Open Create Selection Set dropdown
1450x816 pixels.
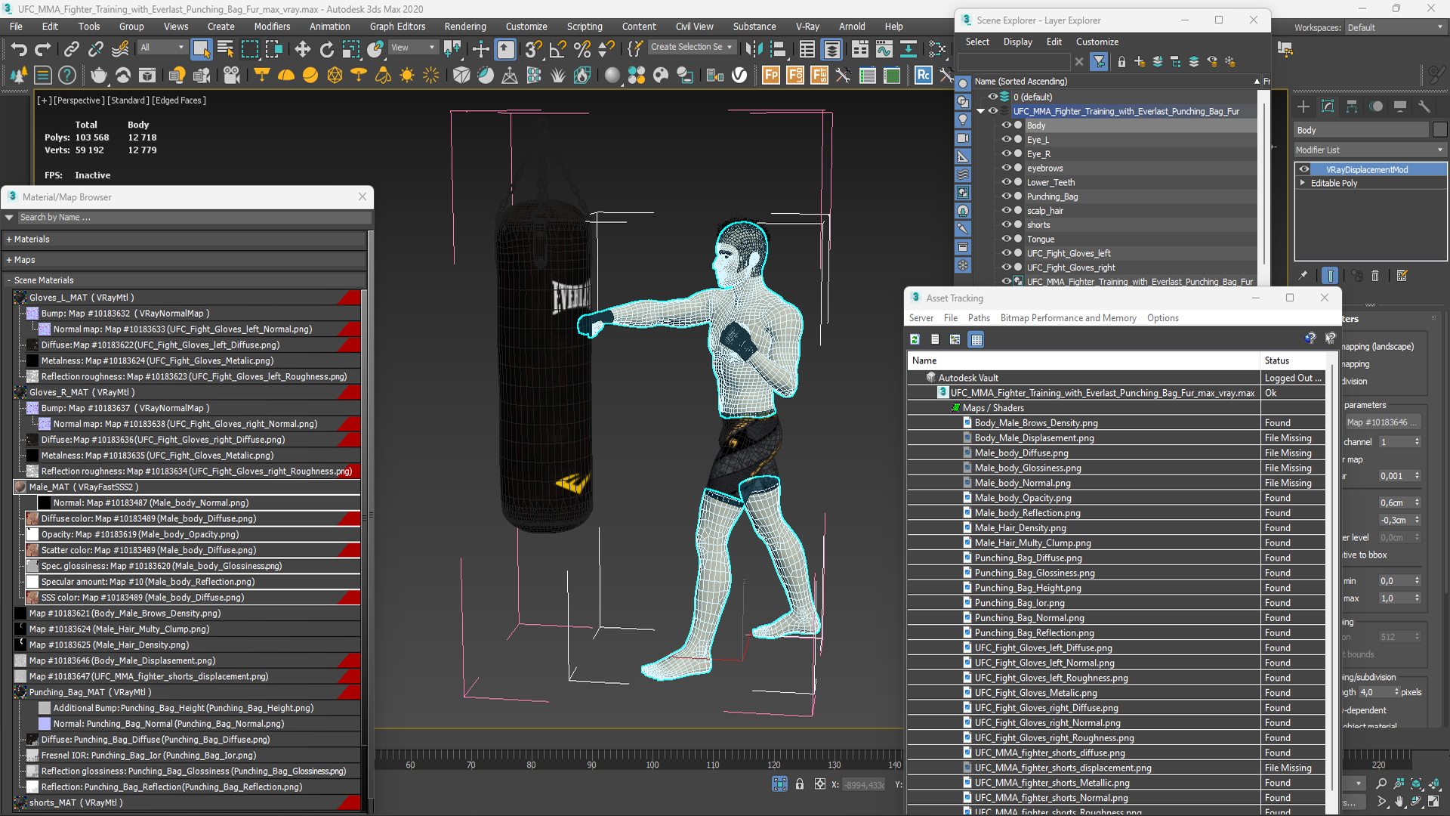691,47
